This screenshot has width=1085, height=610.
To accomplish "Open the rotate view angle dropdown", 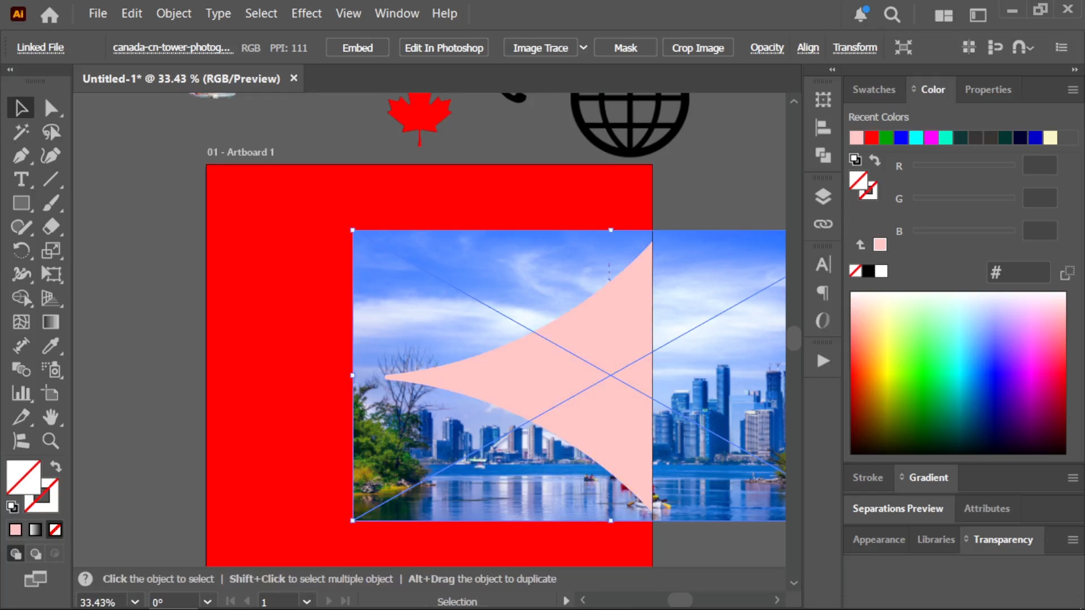I will [x=207, y=602].
